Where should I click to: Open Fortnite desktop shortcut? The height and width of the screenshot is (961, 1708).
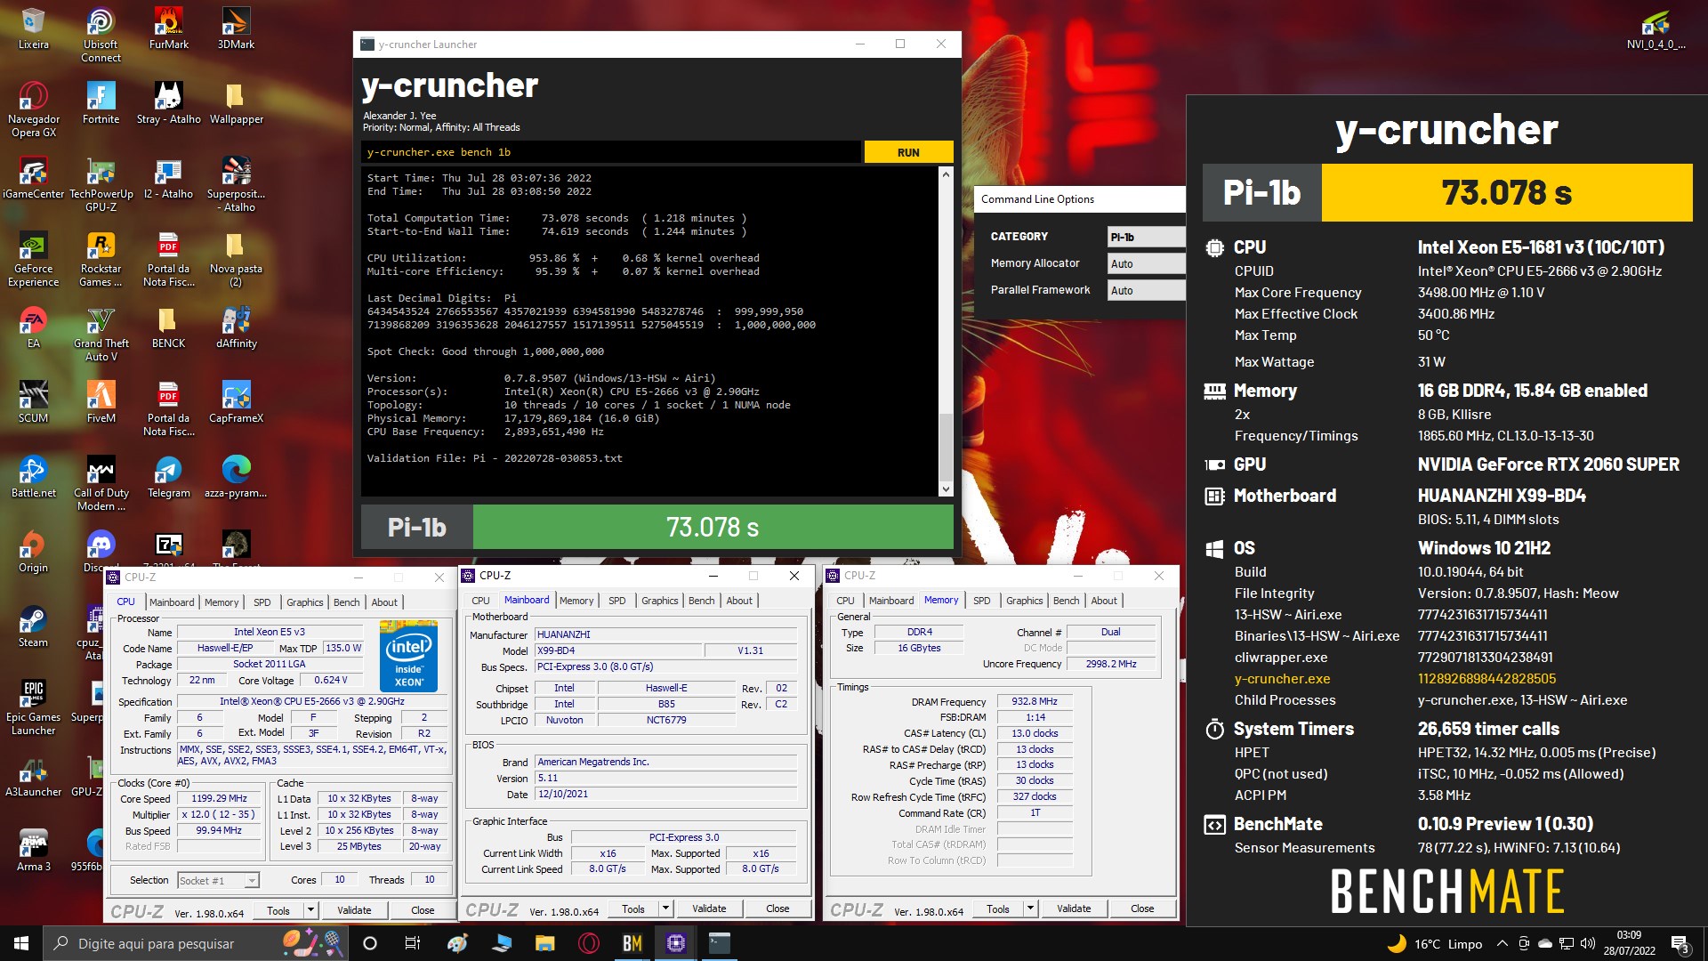[101, 103]
